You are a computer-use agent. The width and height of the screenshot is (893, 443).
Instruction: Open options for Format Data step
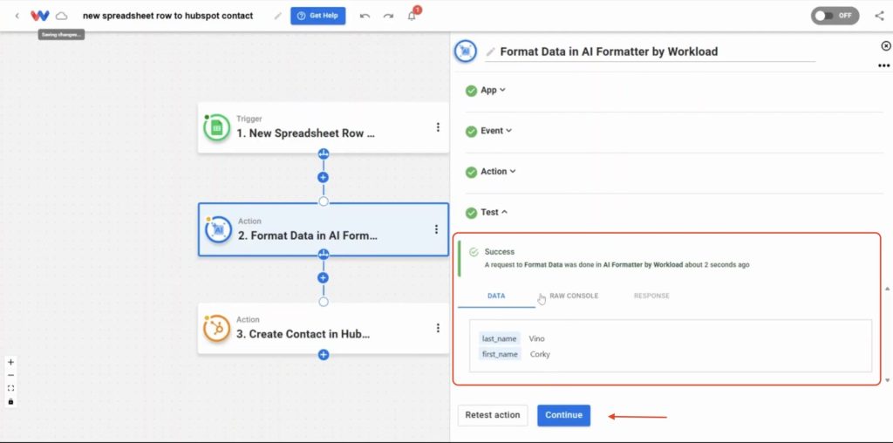pos(436,229)
